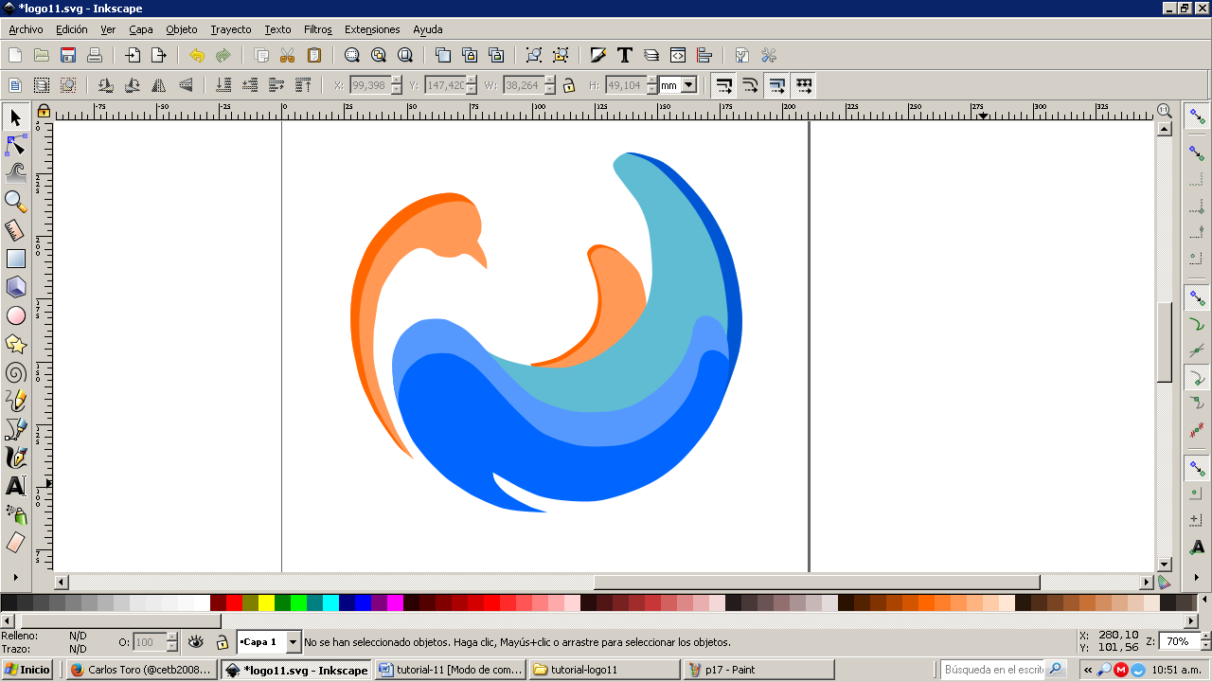Toggle scale rounded corners option
The width and height of the screenshot is (1212, 682).
pyautogui.click(x=751, y=85)
